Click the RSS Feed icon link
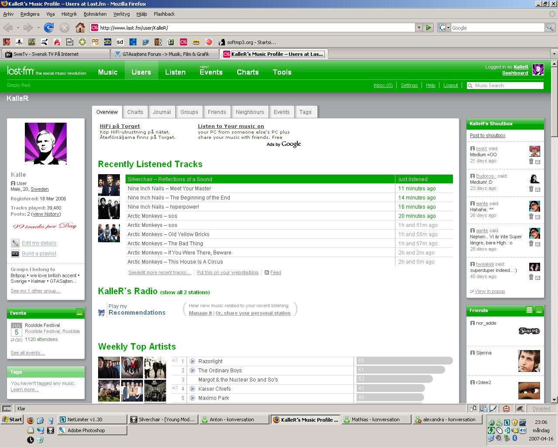558x447 pixels. [x=267, y=272]
